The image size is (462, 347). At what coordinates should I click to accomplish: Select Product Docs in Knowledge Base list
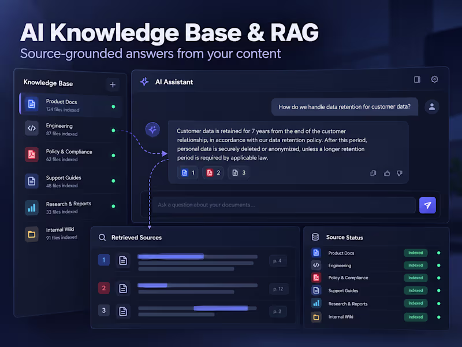[x=70, y=105]
